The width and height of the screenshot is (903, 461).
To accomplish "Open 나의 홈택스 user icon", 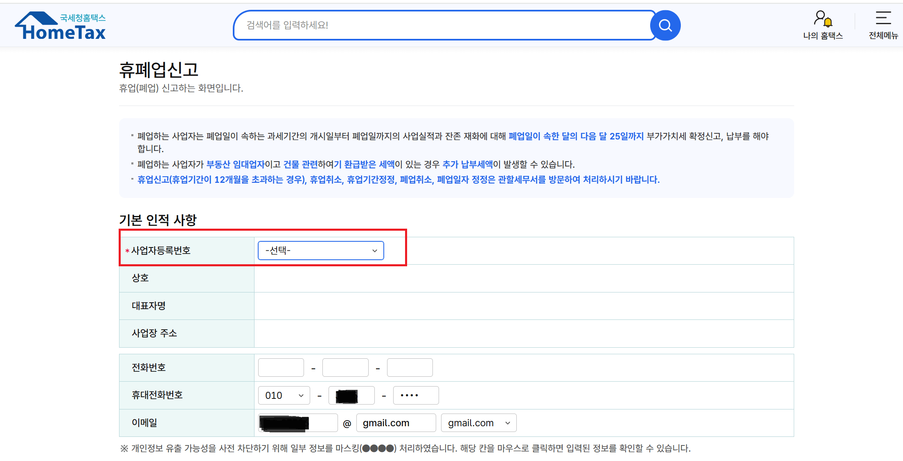I will click(822, 19).
